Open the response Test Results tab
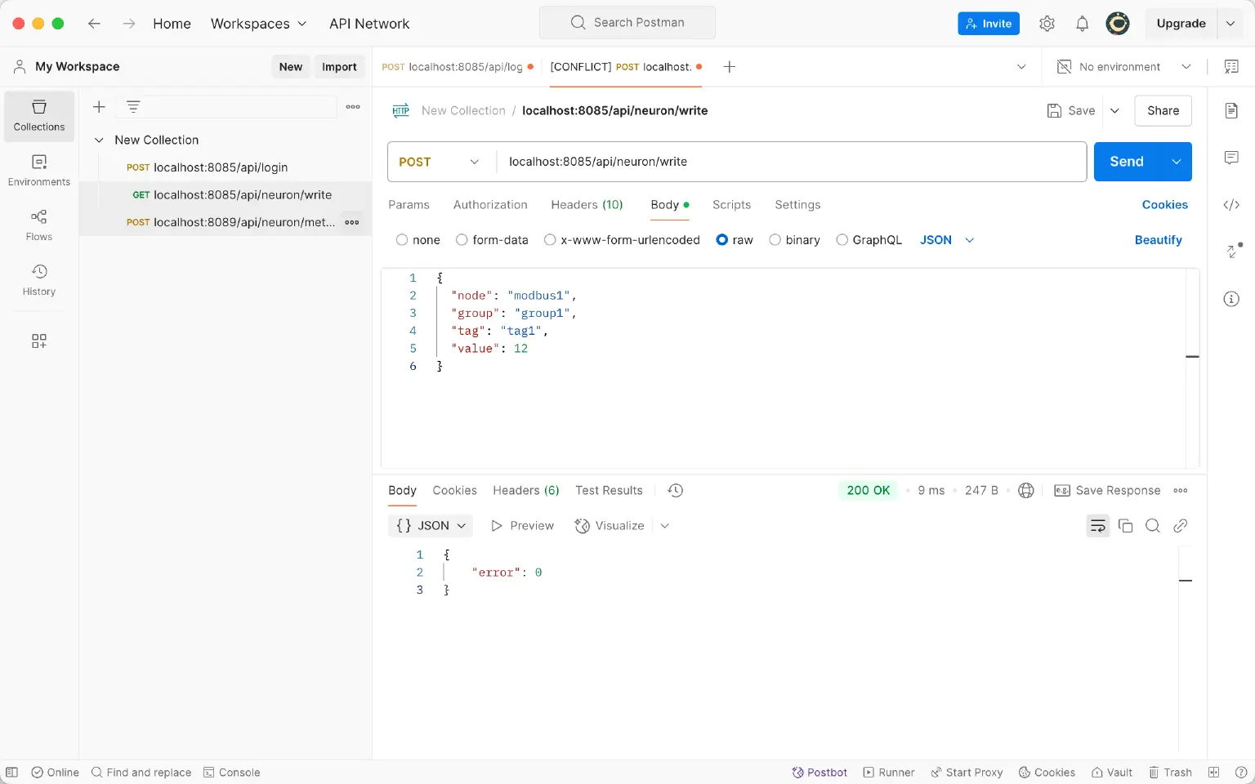Viewport: 1255px width, 784px height. pyautogui.click(x=609, y=490)
